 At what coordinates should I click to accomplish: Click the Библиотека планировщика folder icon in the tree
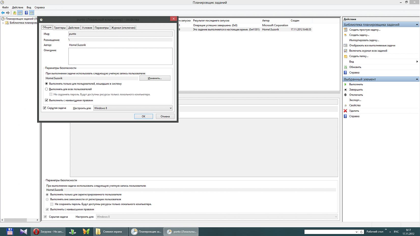tap(7, 23)
